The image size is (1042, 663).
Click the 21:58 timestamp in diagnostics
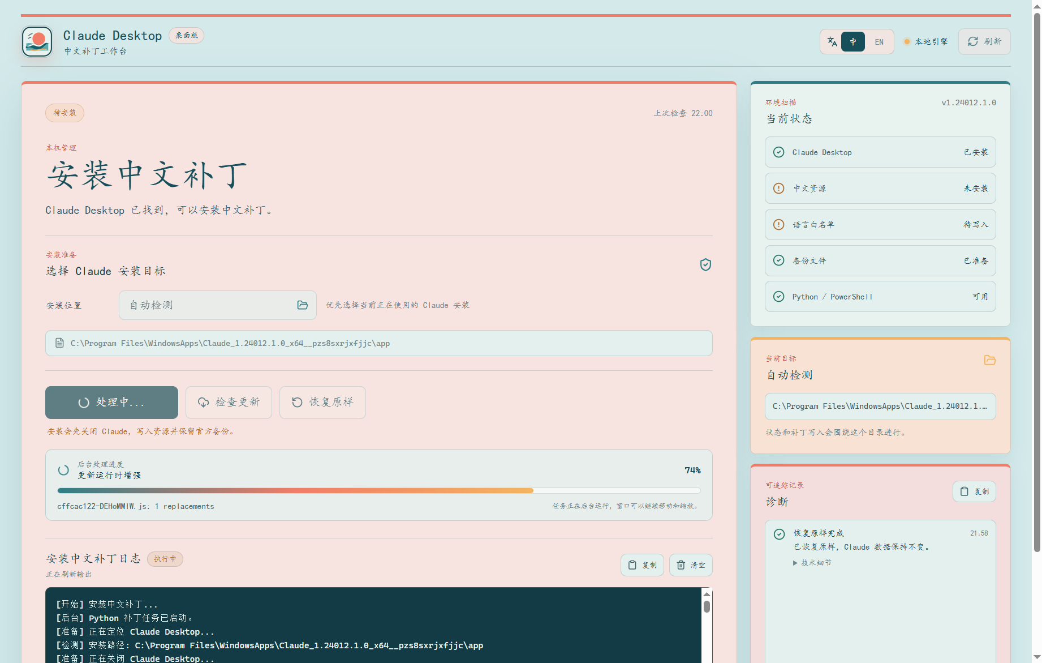tap(979, 533)
